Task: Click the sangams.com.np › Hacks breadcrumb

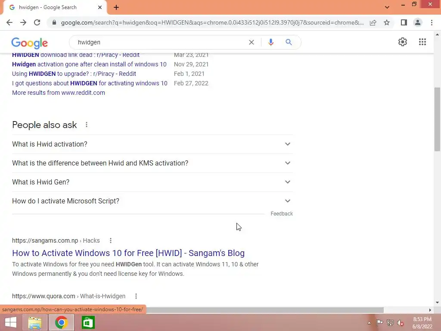Action: tap(56, 240)
